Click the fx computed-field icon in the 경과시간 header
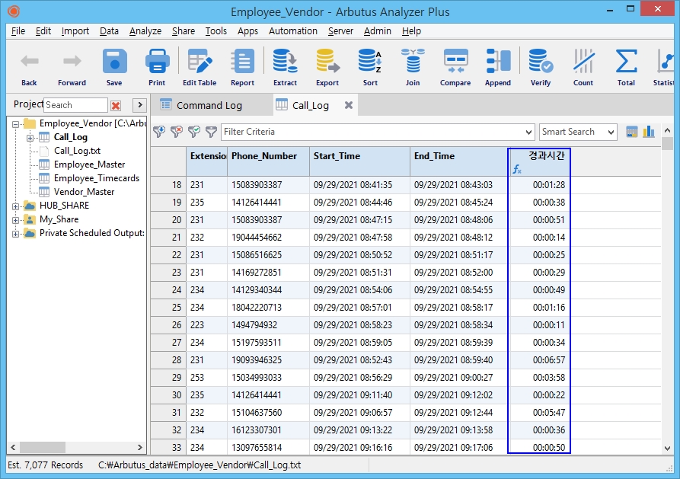Screen dimensions: 680x479 517,169
